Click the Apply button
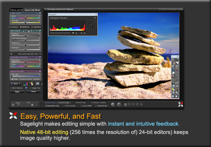Viewport: 211px width, 147px height. click(x=17, y=92)
